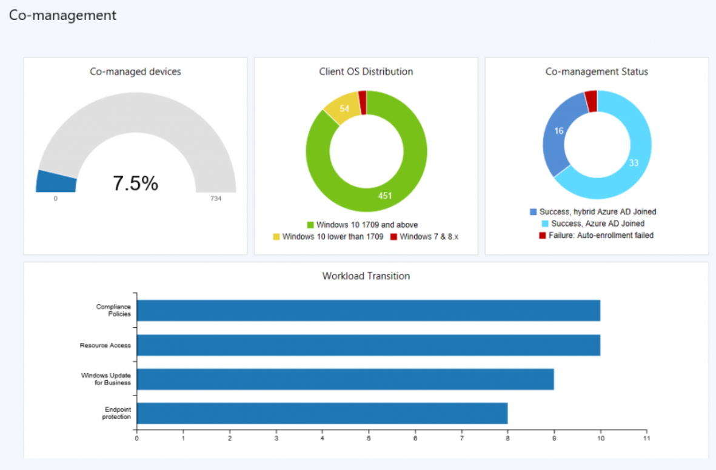Viewport: 716px width, 470px height.
Task: Click the gauge maximum value 734
Action: point(216,199)
